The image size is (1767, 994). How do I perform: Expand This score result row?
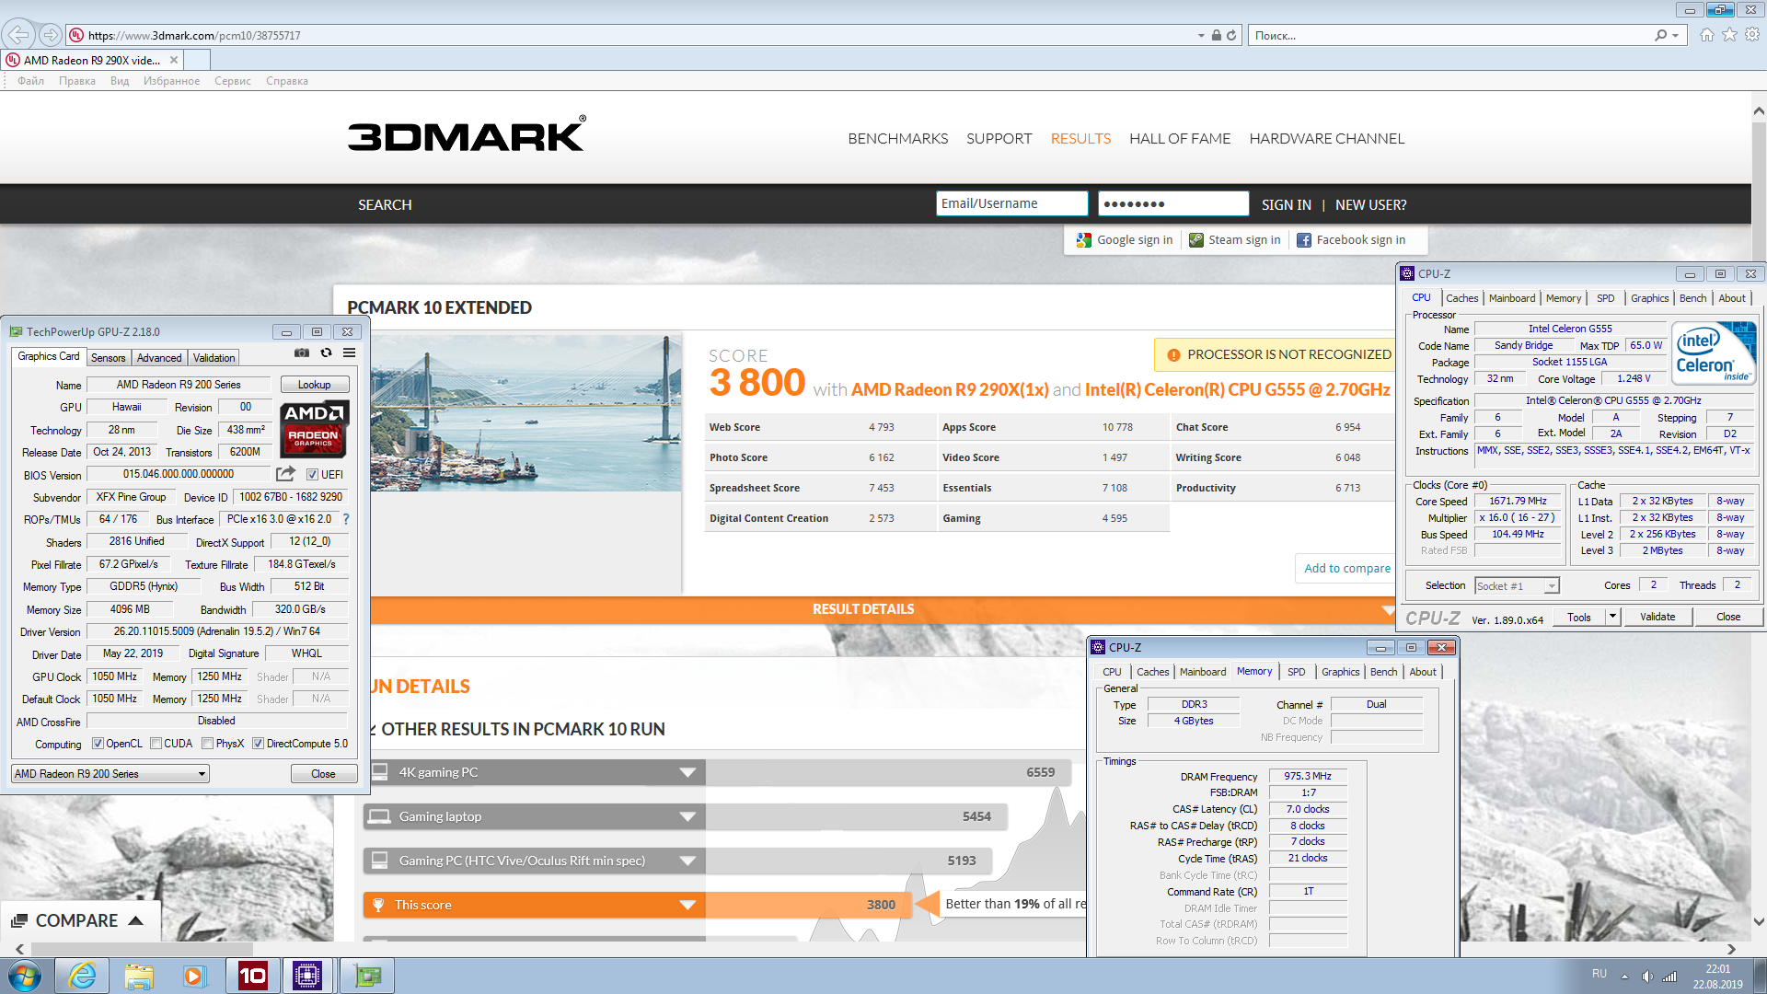point(687,905)
